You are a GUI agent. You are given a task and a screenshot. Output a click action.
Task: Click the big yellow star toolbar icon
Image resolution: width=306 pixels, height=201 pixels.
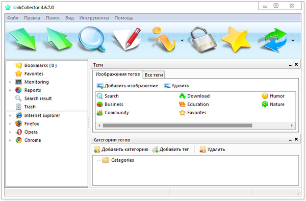pyautogui.click(x=236, y=39)
